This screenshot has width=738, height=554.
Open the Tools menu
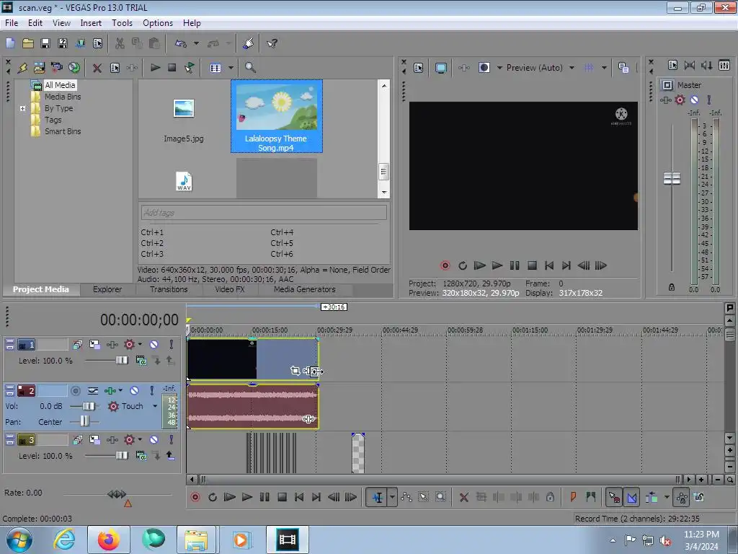pyautogui.click(x=122, y=23)
